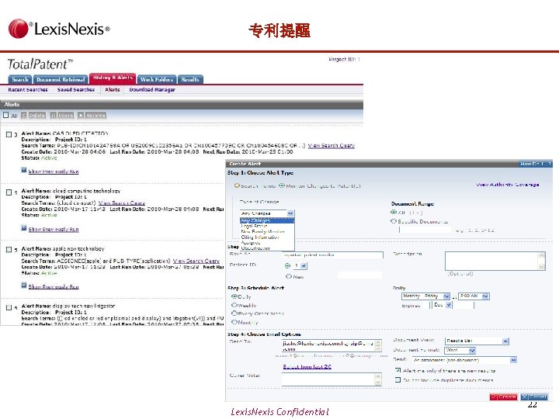Click the Delete alerts toolbar button
Viewport: 559px width, 419px height.
[33, 116]
